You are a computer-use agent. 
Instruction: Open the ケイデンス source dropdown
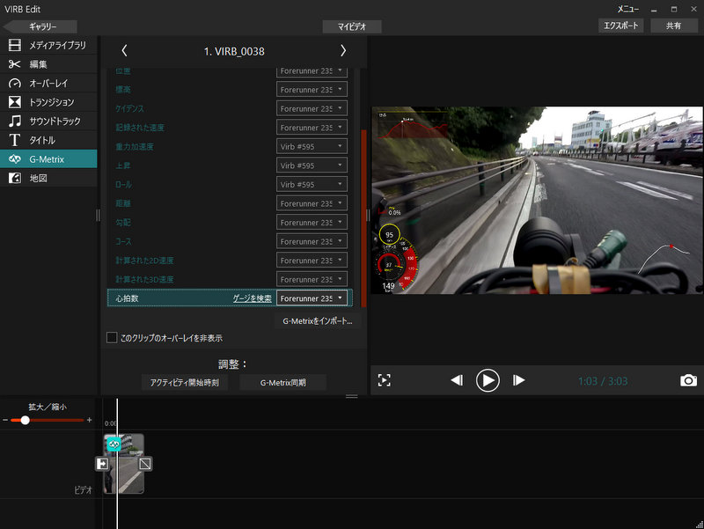(312, 108)
